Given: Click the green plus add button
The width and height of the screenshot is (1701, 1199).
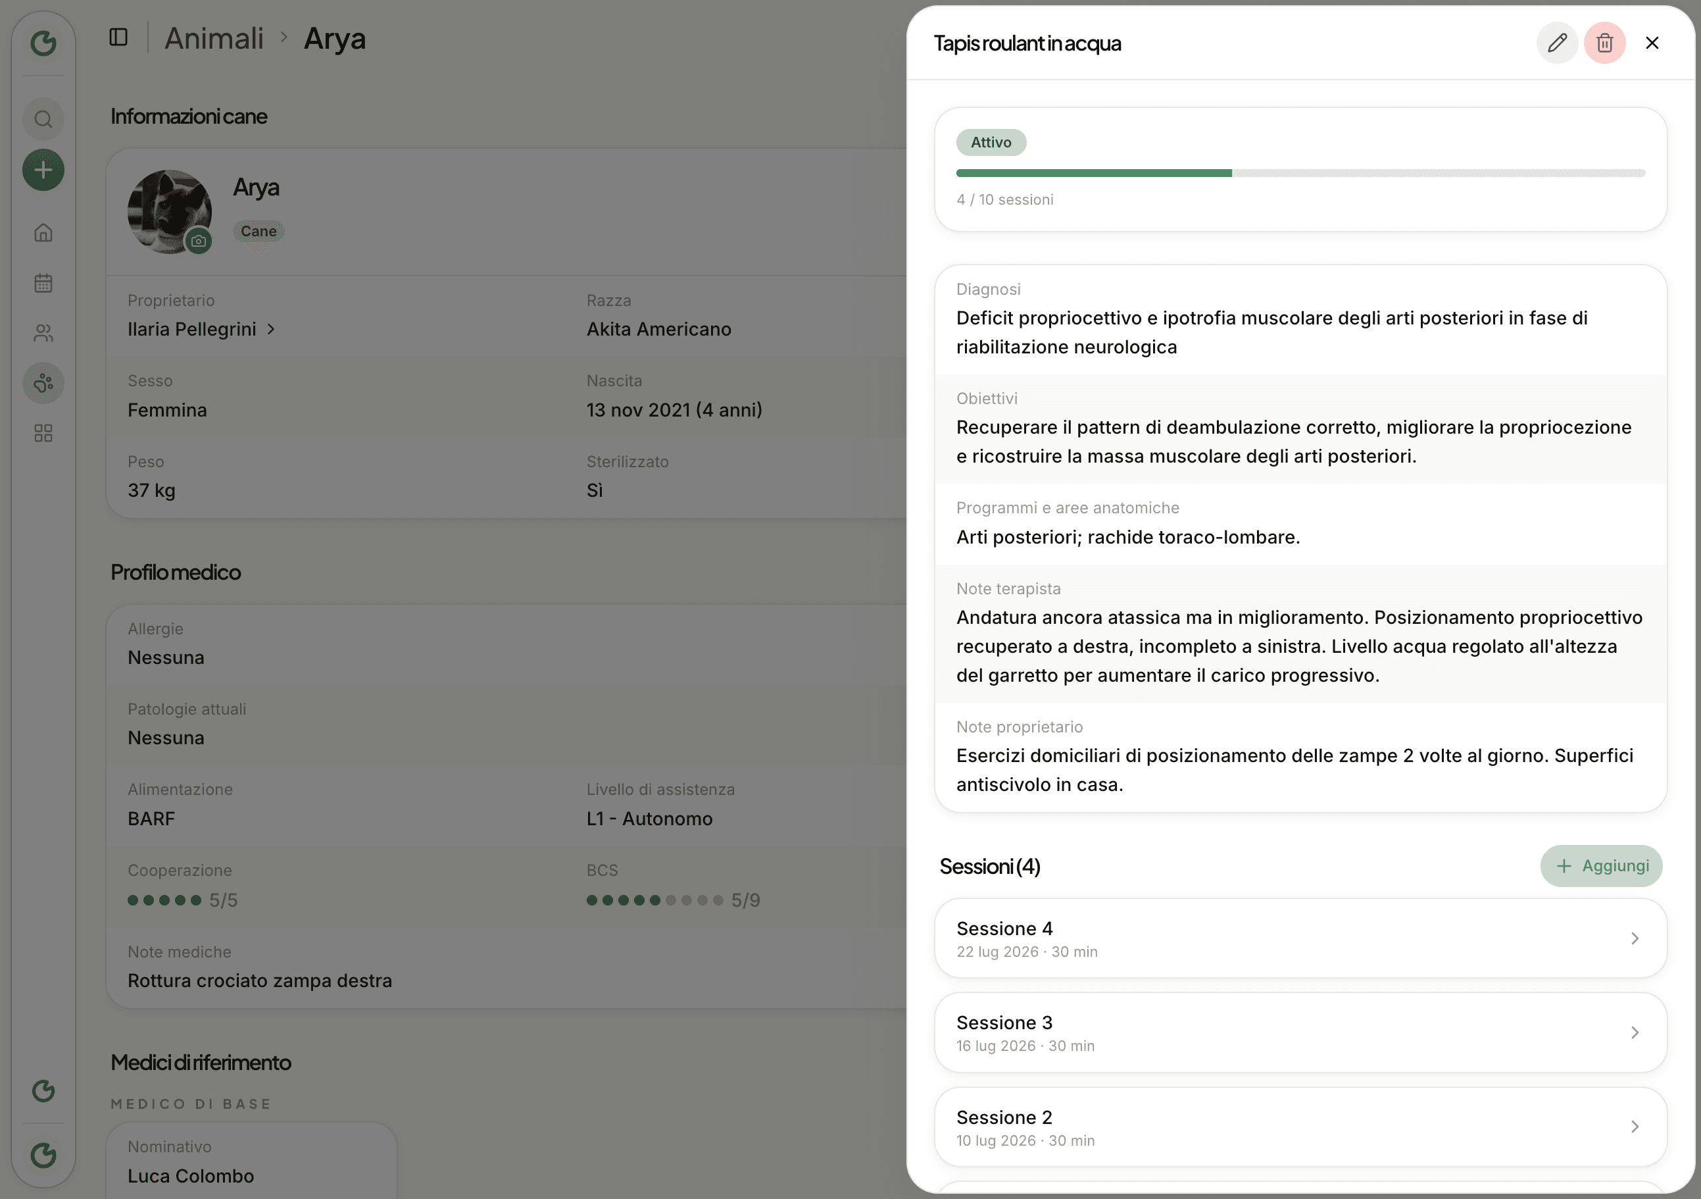Looking at the screenshot, I should click(x=43, y=170).
